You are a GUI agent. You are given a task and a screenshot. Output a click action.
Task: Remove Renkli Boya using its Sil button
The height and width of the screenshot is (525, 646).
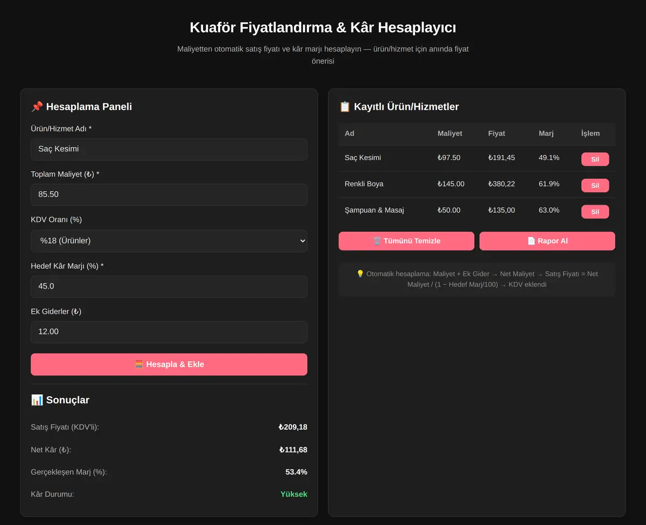pyautogui.click(x=595, y=186)
